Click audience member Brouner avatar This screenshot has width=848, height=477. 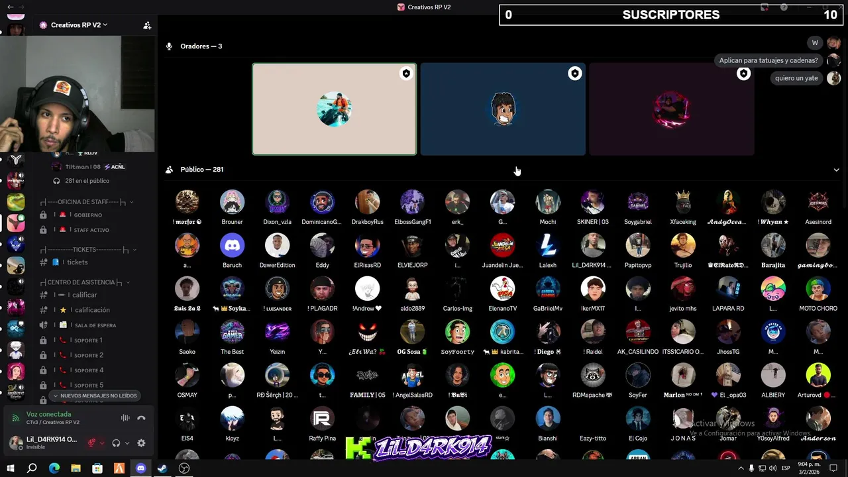[232, 202]
